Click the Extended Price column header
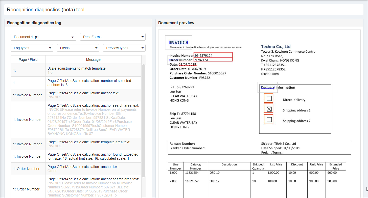This screenshot has width=368, height=198. [x=336, y=166]
